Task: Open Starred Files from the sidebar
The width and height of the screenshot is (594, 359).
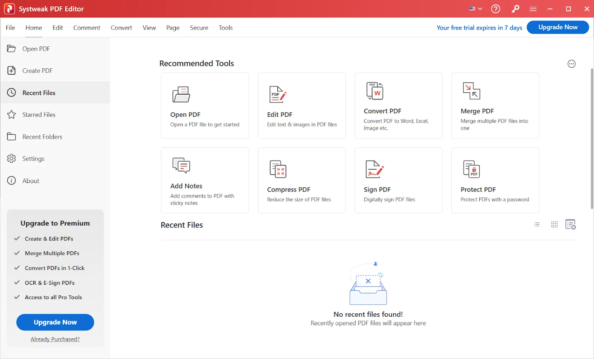Action: click(39, 114)
